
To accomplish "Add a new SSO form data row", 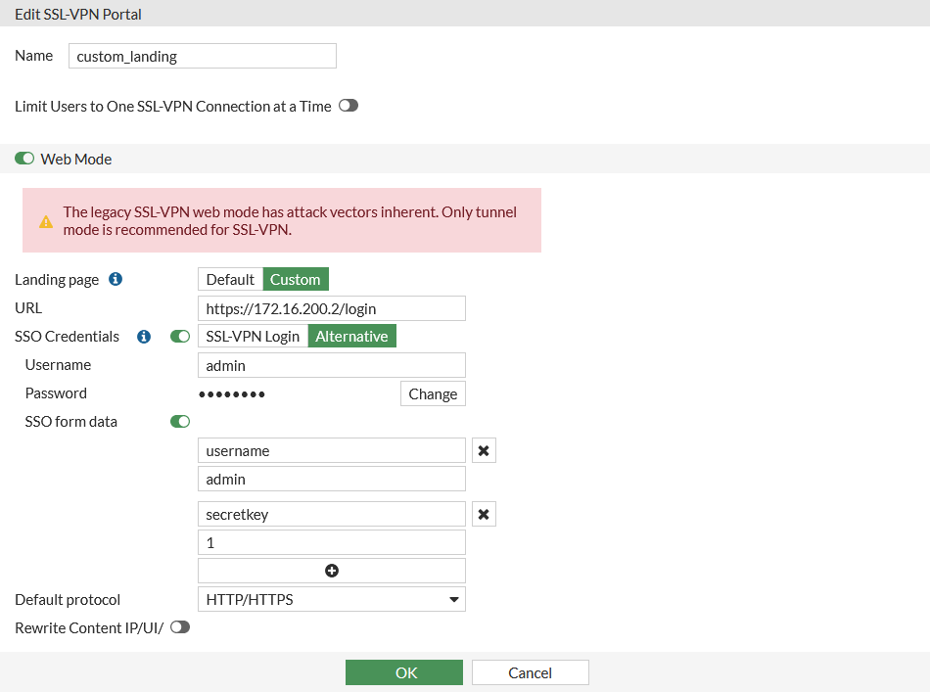I will coord(331,570).
